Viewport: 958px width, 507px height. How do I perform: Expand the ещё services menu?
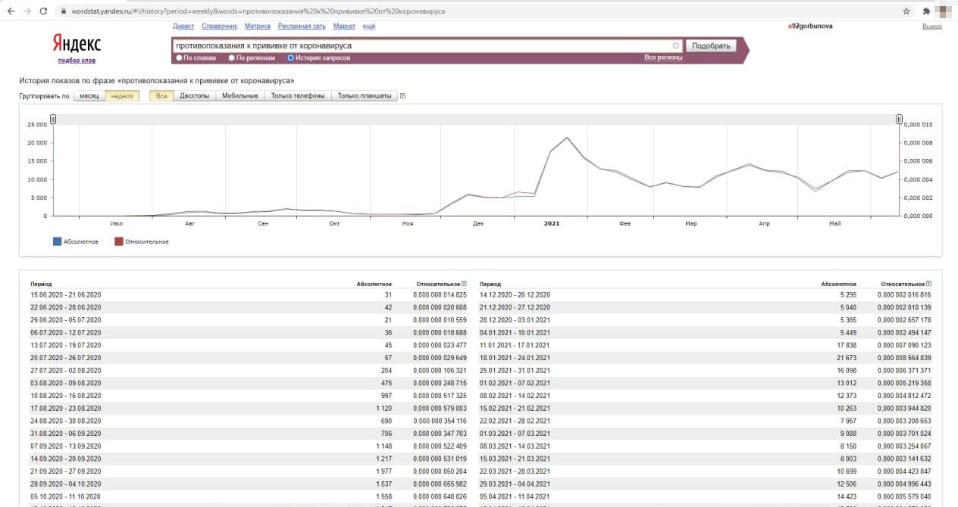click(x=369, y=26)
